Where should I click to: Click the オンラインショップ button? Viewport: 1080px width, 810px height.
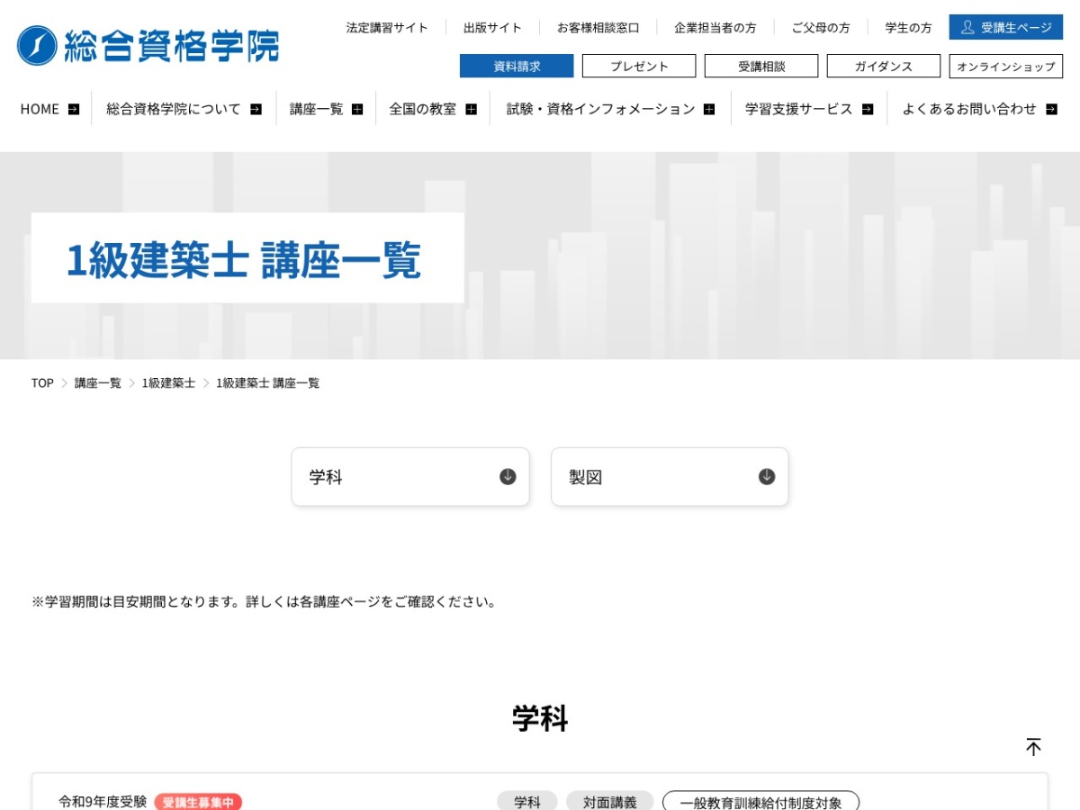pyautogui.click(x=1006, y=66)
